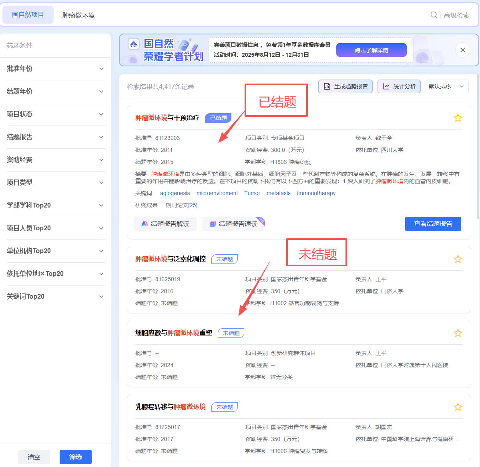Viewport: 480px width, 467px height.
Task: Star the 乳腺癌转移与肿瘤微环境 project
Action: [x=458, y=407]
